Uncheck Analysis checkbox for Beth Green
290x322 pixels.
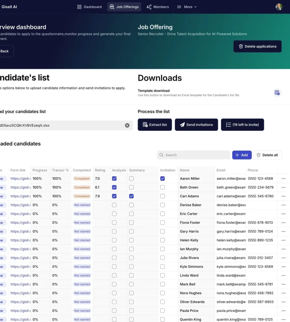[114, 187]
